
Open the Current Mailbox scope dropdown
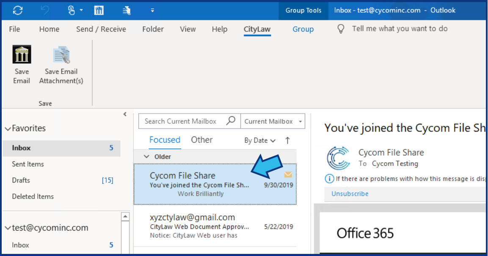coord(273,121)
